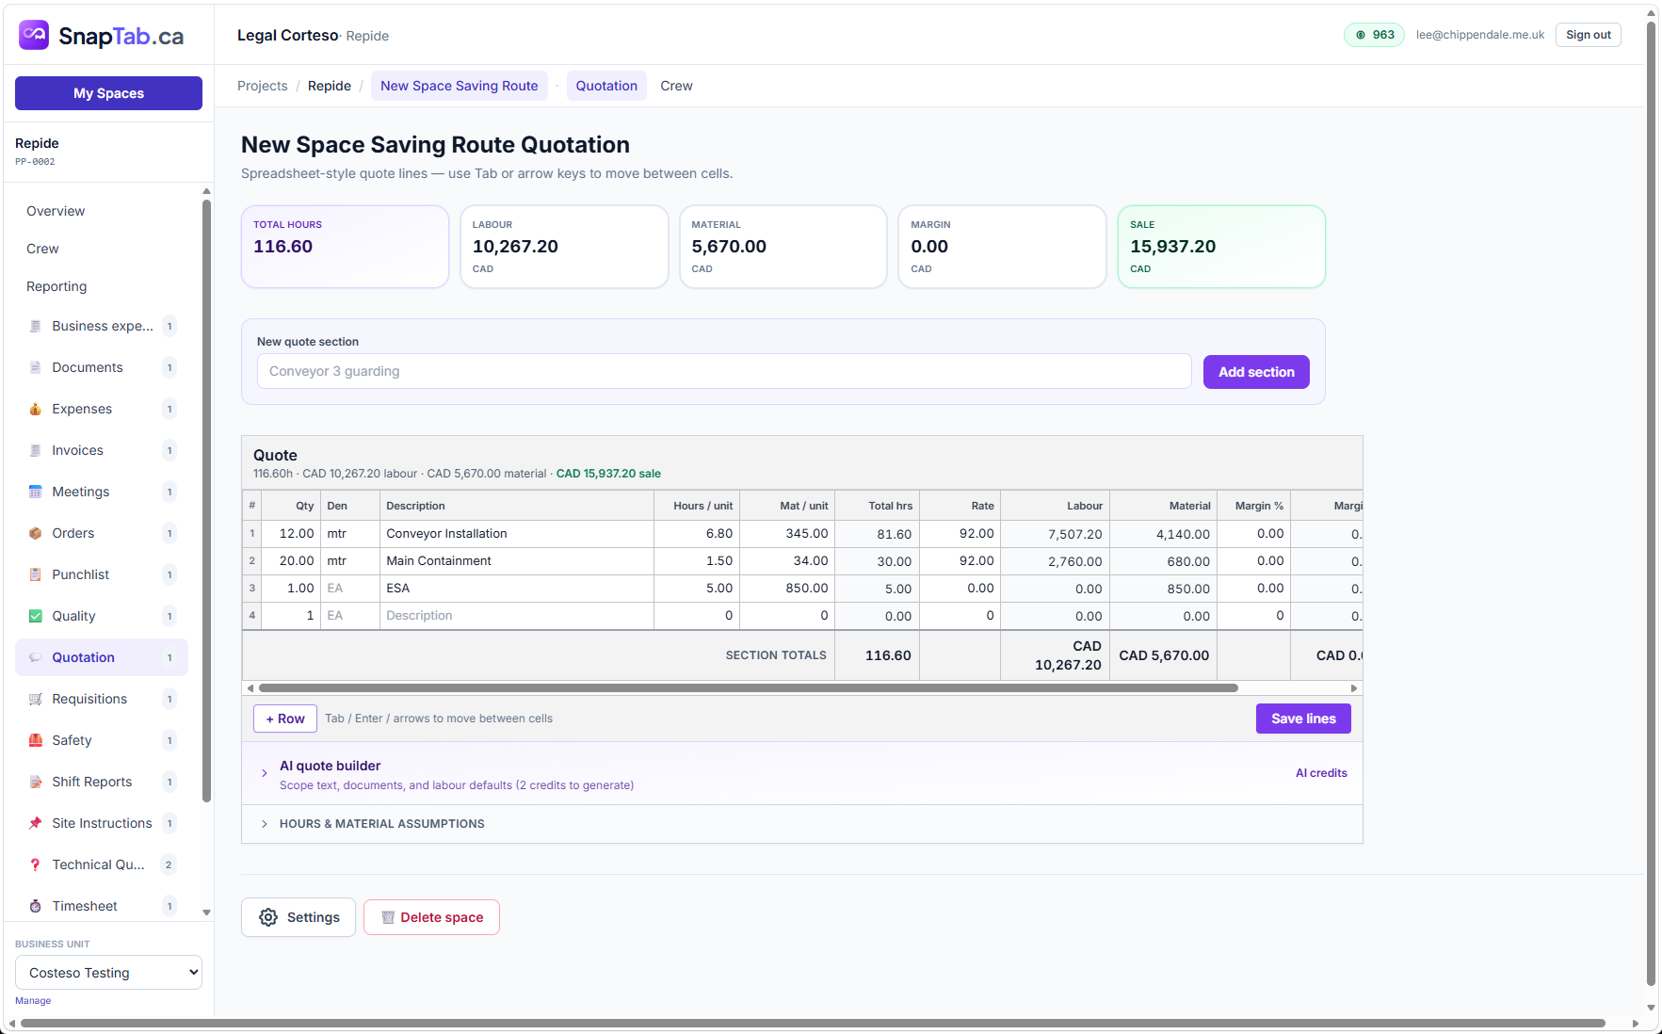Viewport: 1662px width, 1034px height.
Task: Click the Safety red helmet icon
Action: click(x=35, y=740)
